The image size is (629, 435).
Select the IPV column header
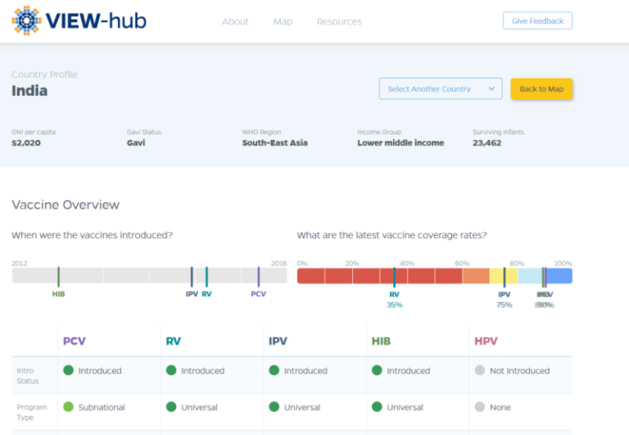pos(278,341)
